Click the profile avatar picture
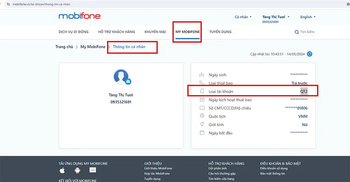Screen dimensions: 350x182 coord(121,76)
